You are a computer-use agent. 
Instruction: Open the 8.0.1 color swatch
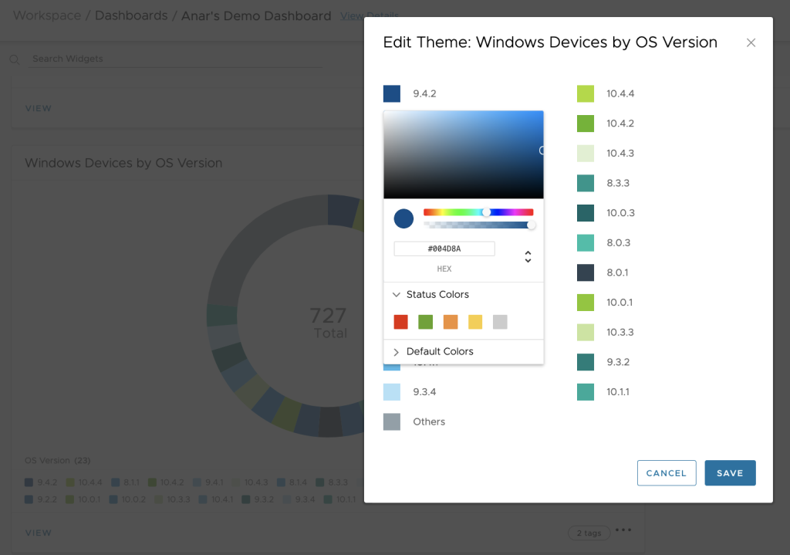(586, 272)
